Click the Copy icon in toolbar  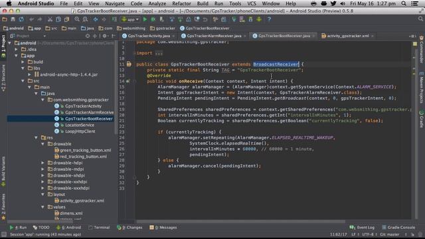(x=58, y=19)
